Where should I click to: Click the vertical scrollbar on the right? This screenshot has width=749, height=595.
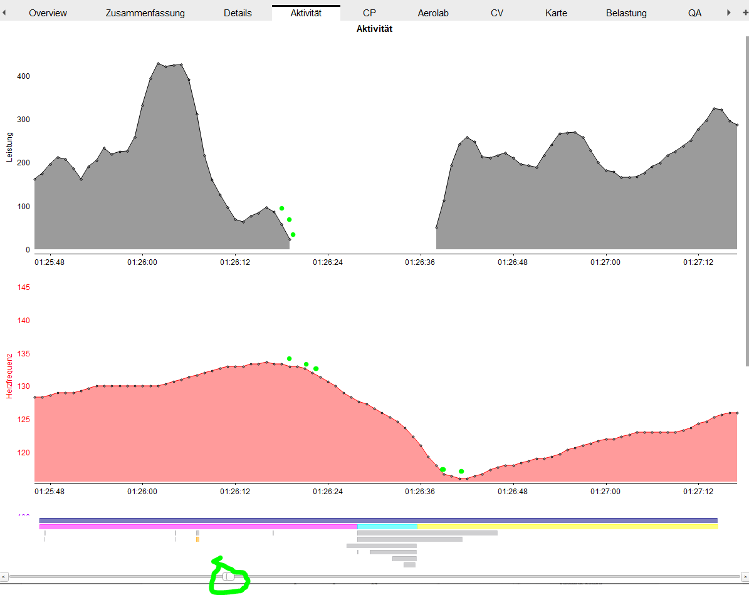click(746, 200)
